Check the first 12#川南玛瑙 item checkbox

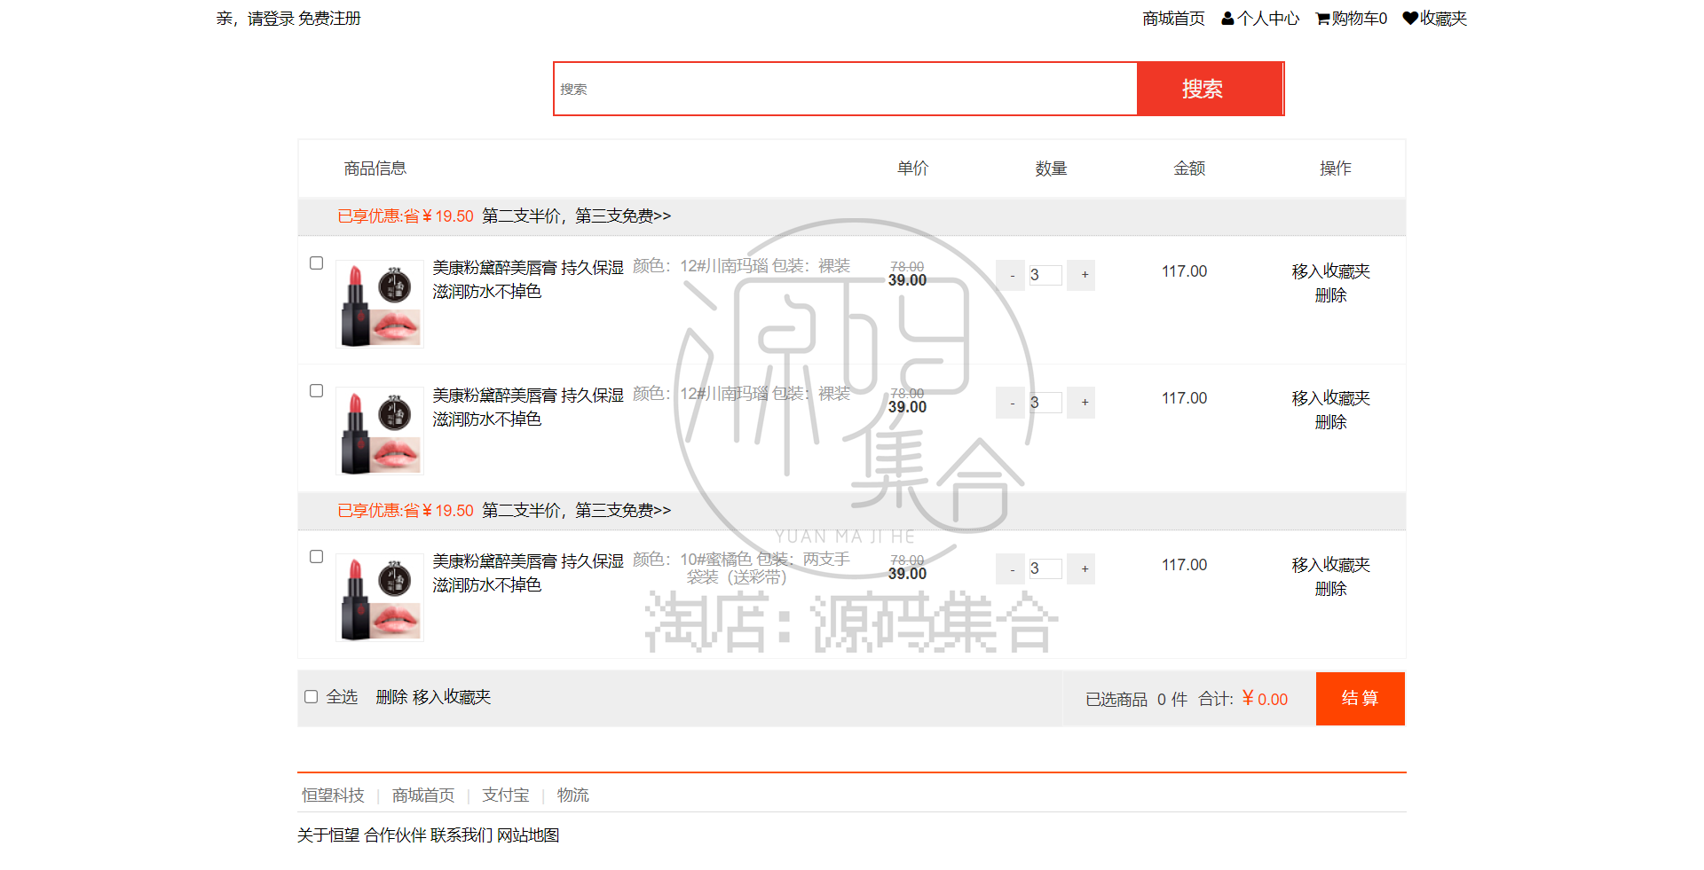tap(316, 263)
